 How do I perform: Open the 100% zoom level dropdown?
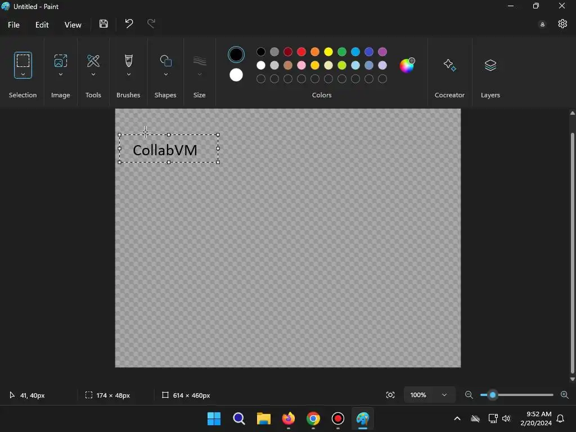429,395
